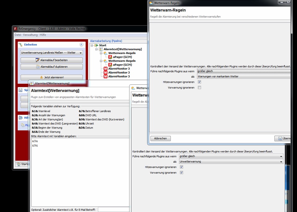The width and height of the screenshot is (297, 212).
Task: Uncheck Vorwarnung ignorieren in lower dialog
Action: pyautogui.click(x=181, y=173)
